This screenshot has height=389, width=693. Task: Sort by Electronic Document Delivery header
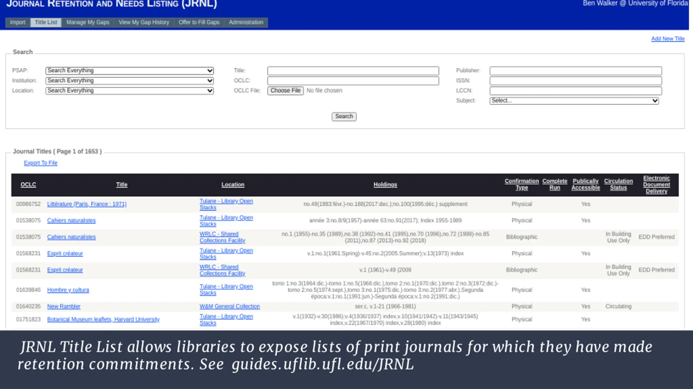pyautogui.click(x=656, y=185)
